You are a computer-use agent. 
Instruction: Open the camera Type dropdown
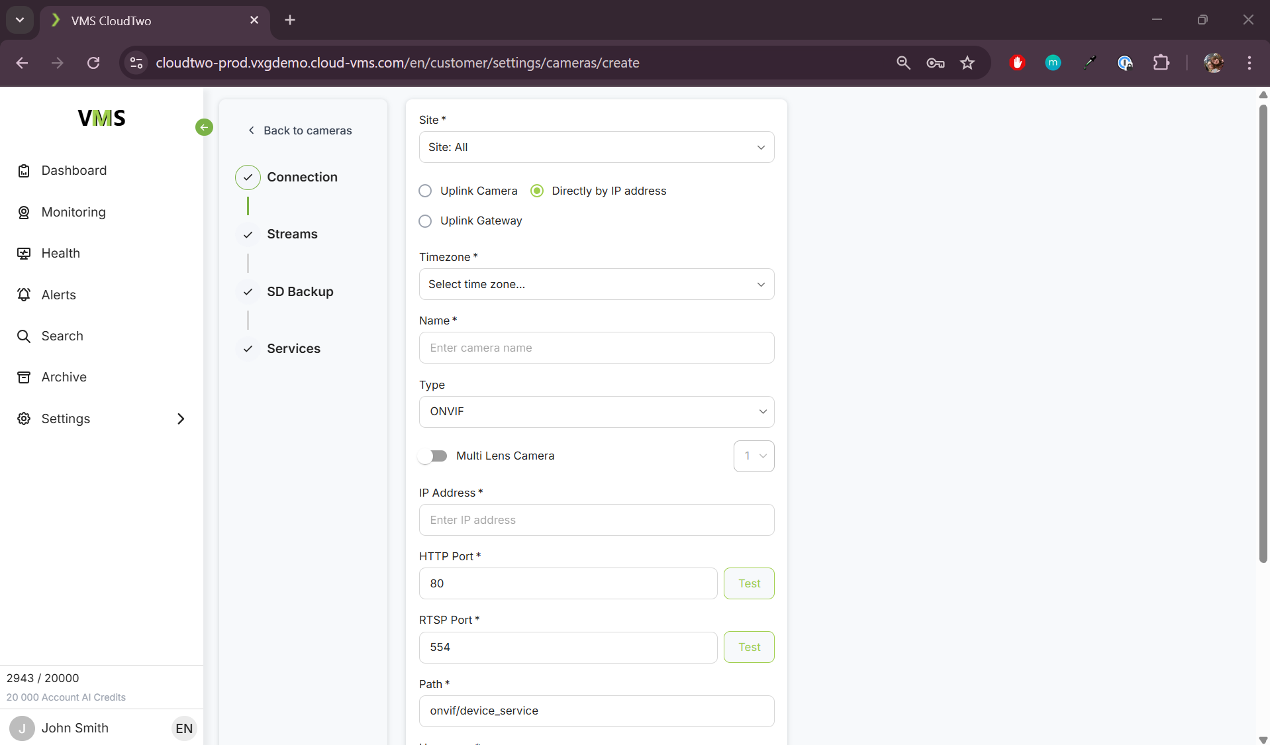tap(596, 412)
